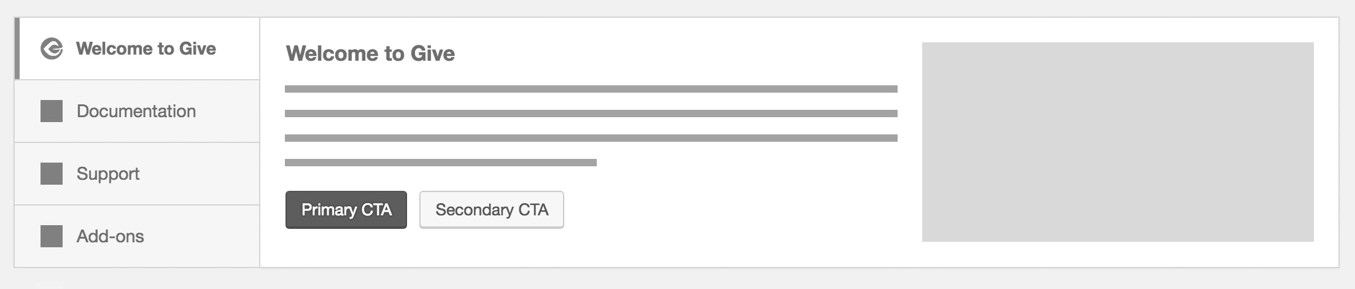Click the Primary CTA button
The image size is (1355, 289).
346,210
